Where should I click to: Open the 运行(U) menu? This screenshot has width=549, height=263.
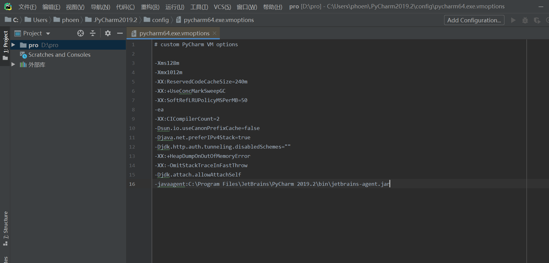[175, 7]
